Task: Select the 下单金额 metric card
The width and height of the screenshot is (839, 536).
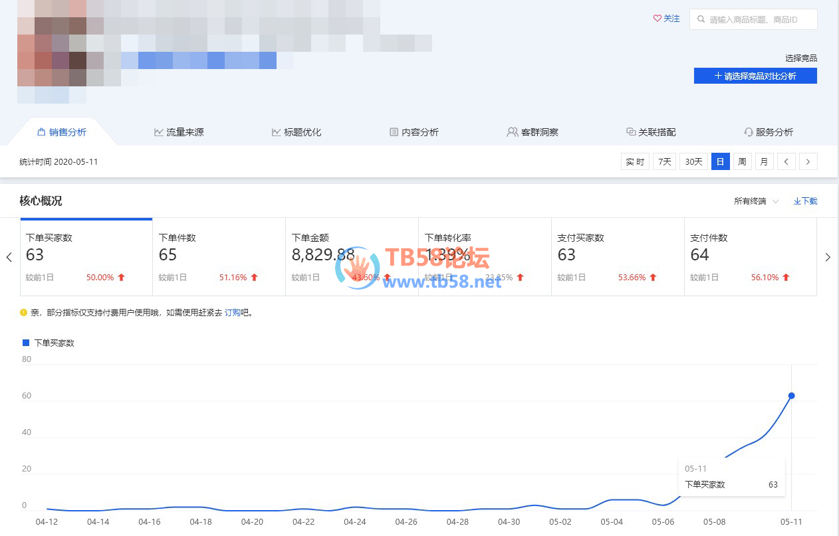Action: 352,257
